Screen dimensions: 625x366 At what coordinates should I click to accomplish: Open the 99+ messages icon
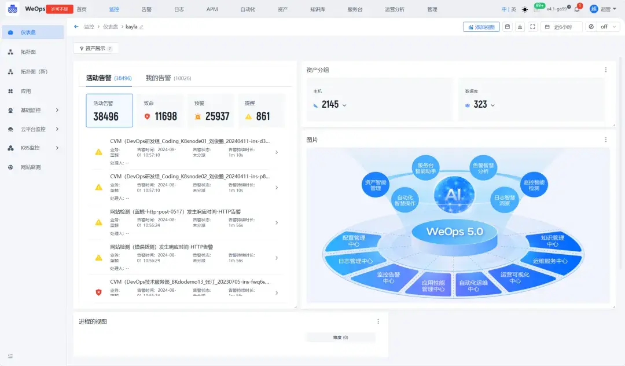[x=538, y=8]
